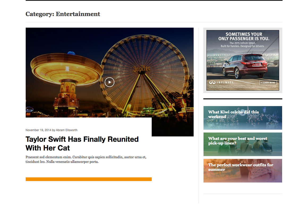Click the Category: Entertainment heading
The width and height of the screenshot is (308, 205).
coord(63,14)
